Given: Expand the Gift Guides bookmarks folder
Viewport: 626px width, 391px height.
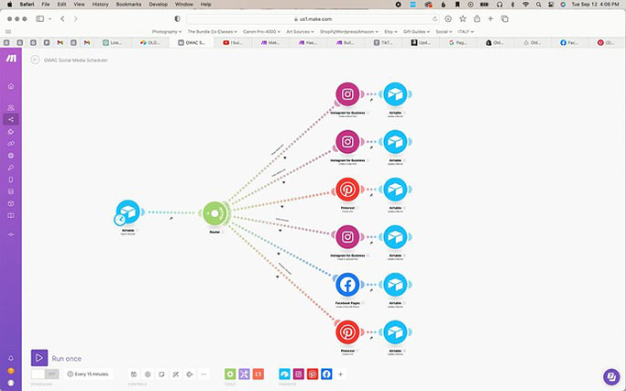Looking at the screenshot, I should coord(416,31).
